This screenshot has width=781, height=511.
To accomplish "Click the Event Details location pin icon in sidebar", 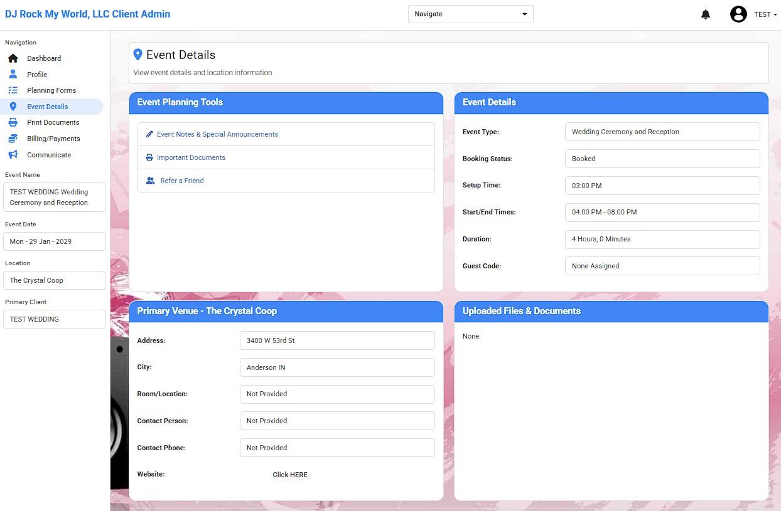I will [13, 107].
